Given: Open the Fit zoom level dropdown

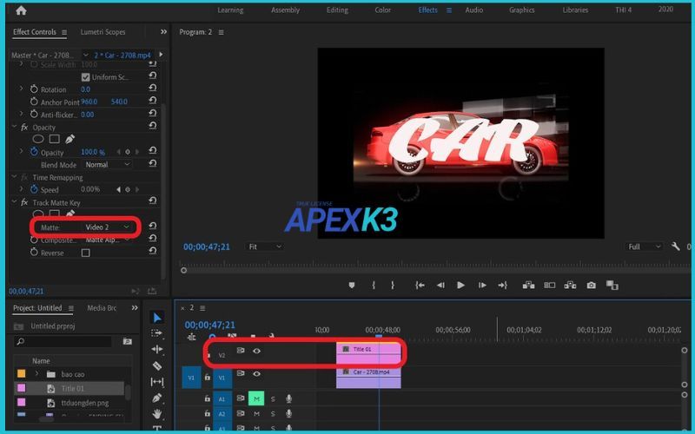Looking at the screenshot, I should coord(265,247).
